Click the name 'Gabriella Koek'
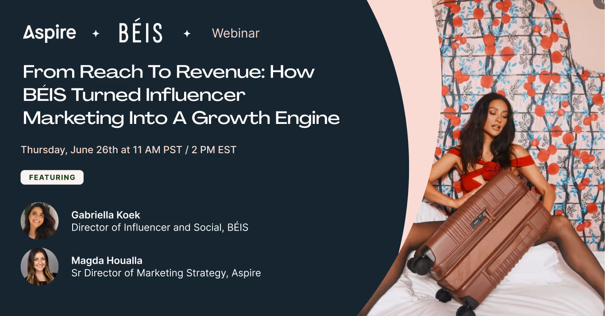 106,215
